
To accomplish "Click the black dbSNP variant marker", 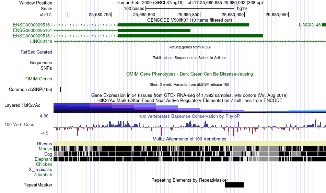I will pos(60,89).
